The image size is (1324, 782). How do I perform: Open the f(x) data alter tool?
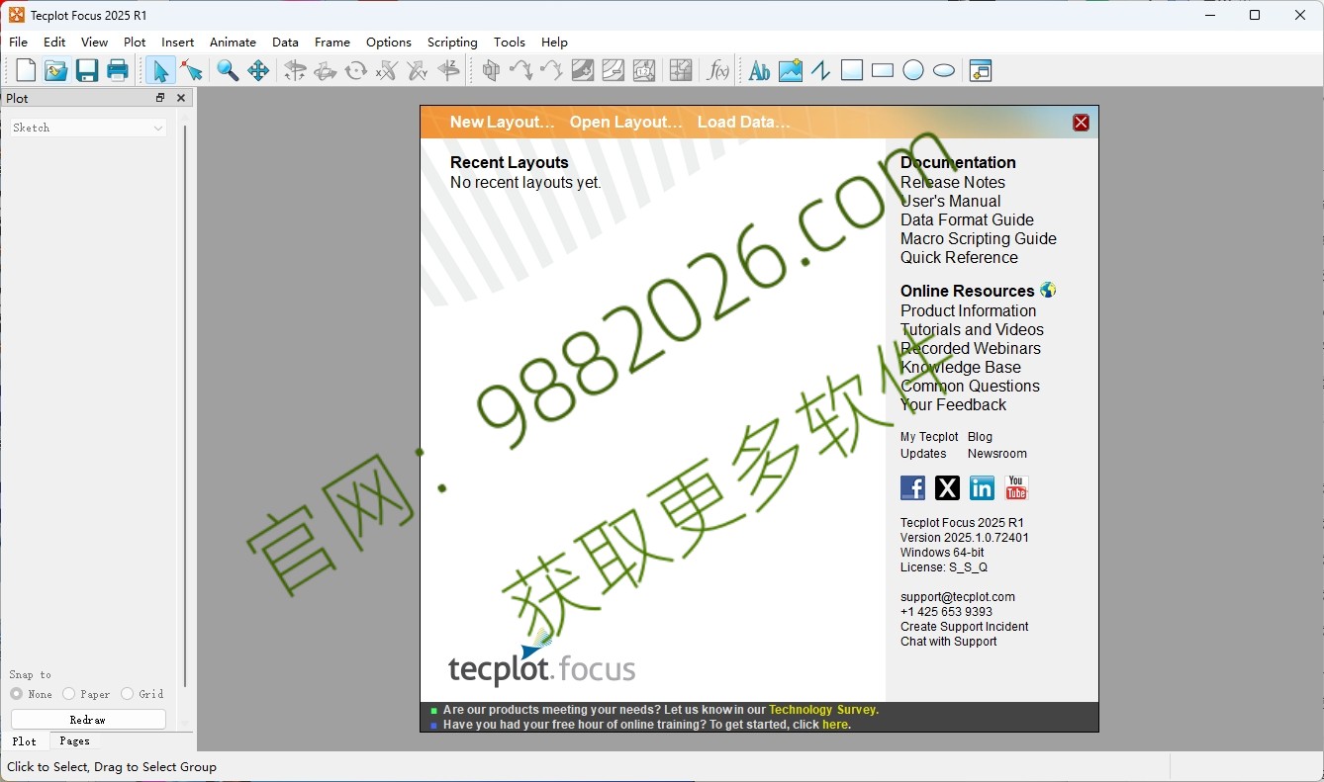click(717, 70)
